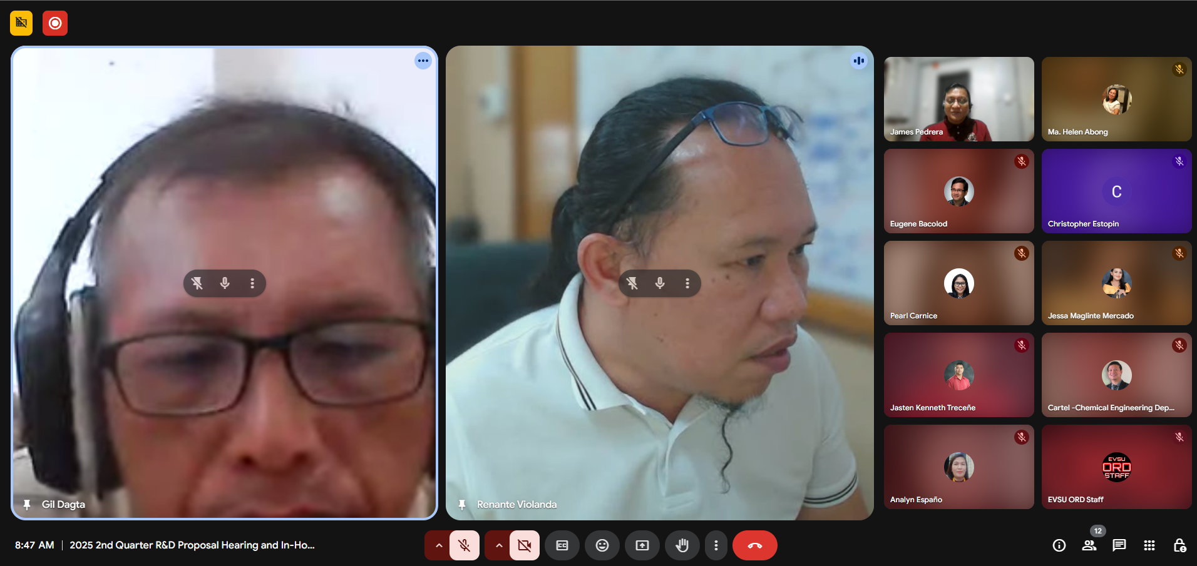Turn on your camera
1197x566 pixels.
coord(525,545)
